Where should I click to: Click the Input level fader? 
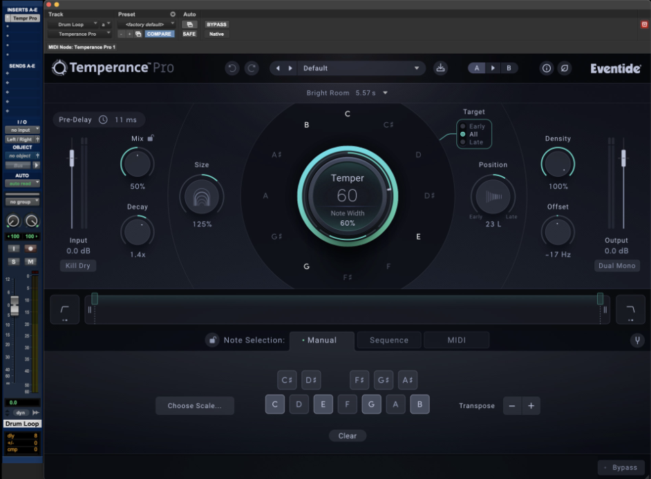(71, 159)
